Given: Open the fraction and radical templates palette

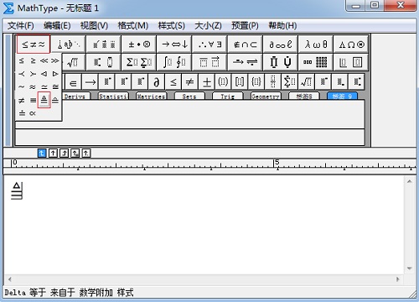Looking at the screenshot, I should (73, 62).
